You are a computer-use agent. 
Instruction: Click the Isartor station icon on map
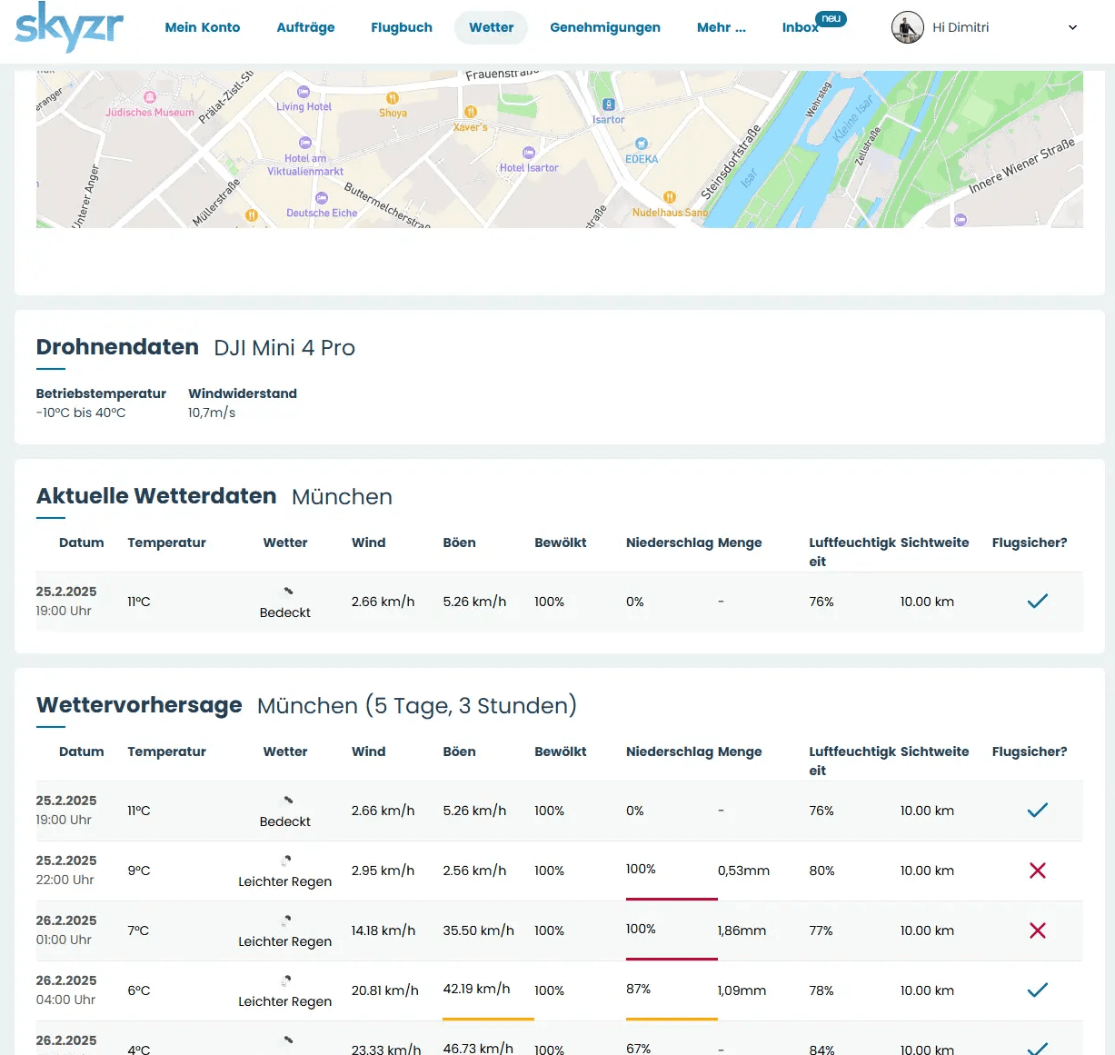click(x=609, y=105)
